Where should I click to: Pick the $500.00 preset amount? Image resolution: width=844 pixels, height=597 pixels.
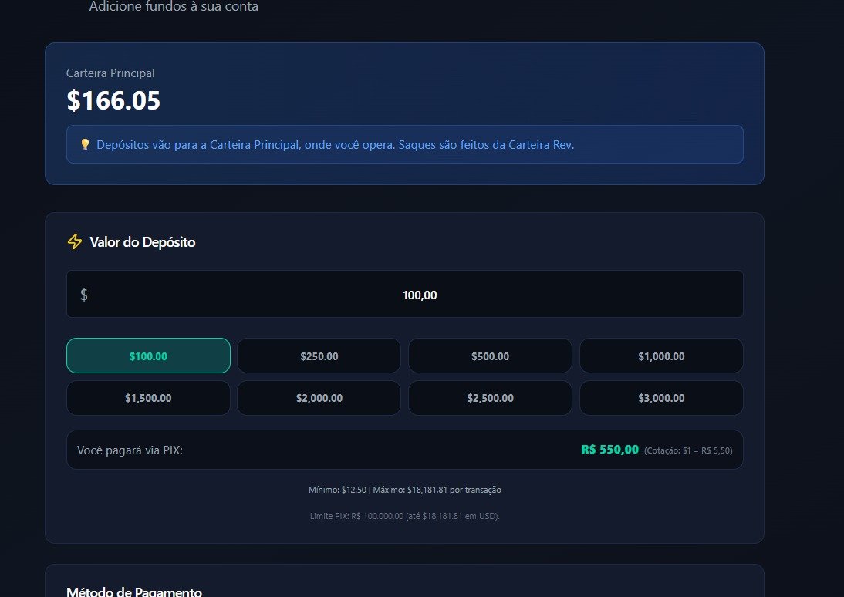tap(490, 356)
